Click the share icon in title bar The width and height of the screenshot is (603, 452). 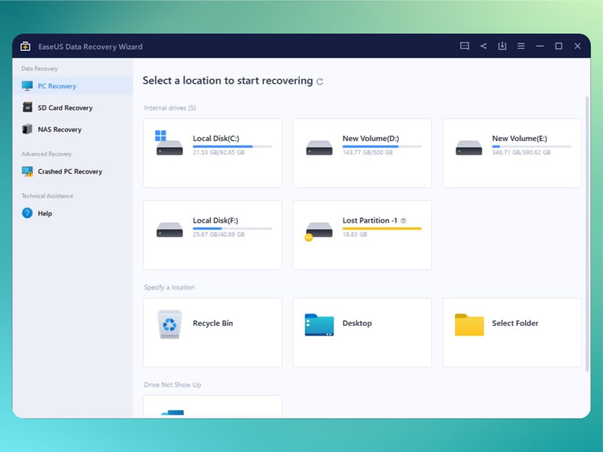pyautogui.click(x=484, y=46)
